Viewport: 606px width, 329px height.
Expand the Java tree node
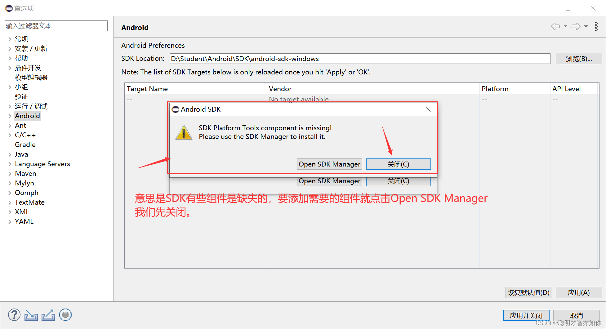10,154
